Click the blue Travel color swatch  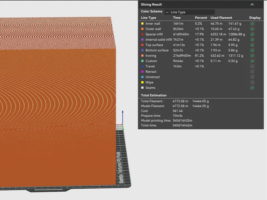(143, 66)
